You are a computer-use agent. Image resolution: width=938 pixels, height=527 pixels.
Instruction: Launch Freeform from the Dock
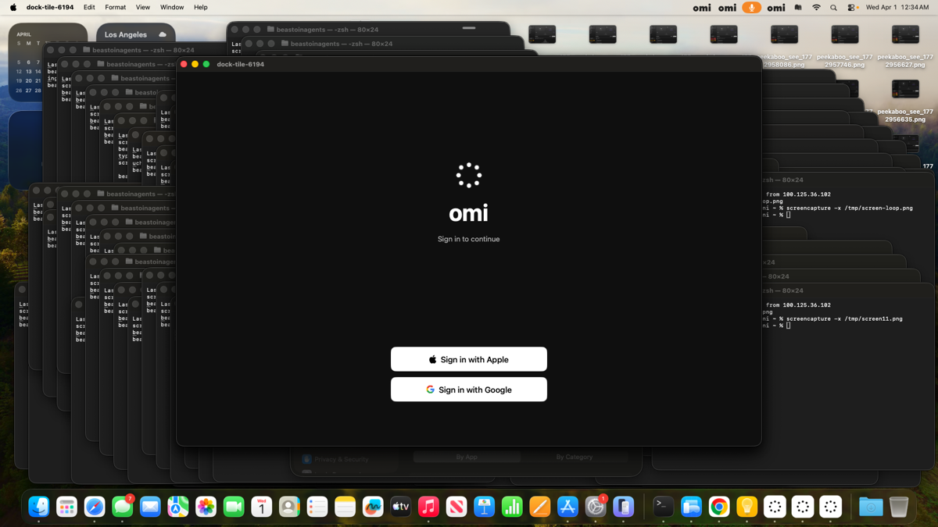[x=373, y=507]
